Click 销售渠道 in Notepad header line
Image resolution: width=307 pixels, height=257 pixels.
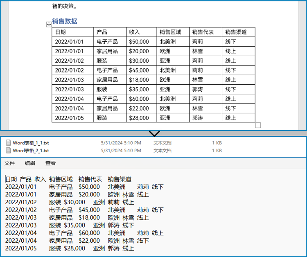click(x=120, y=179)
